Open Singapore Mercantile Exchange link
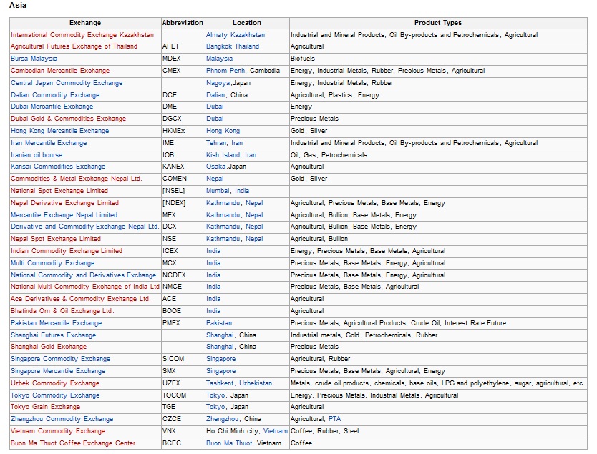597x454 pixels. point(58,371)
